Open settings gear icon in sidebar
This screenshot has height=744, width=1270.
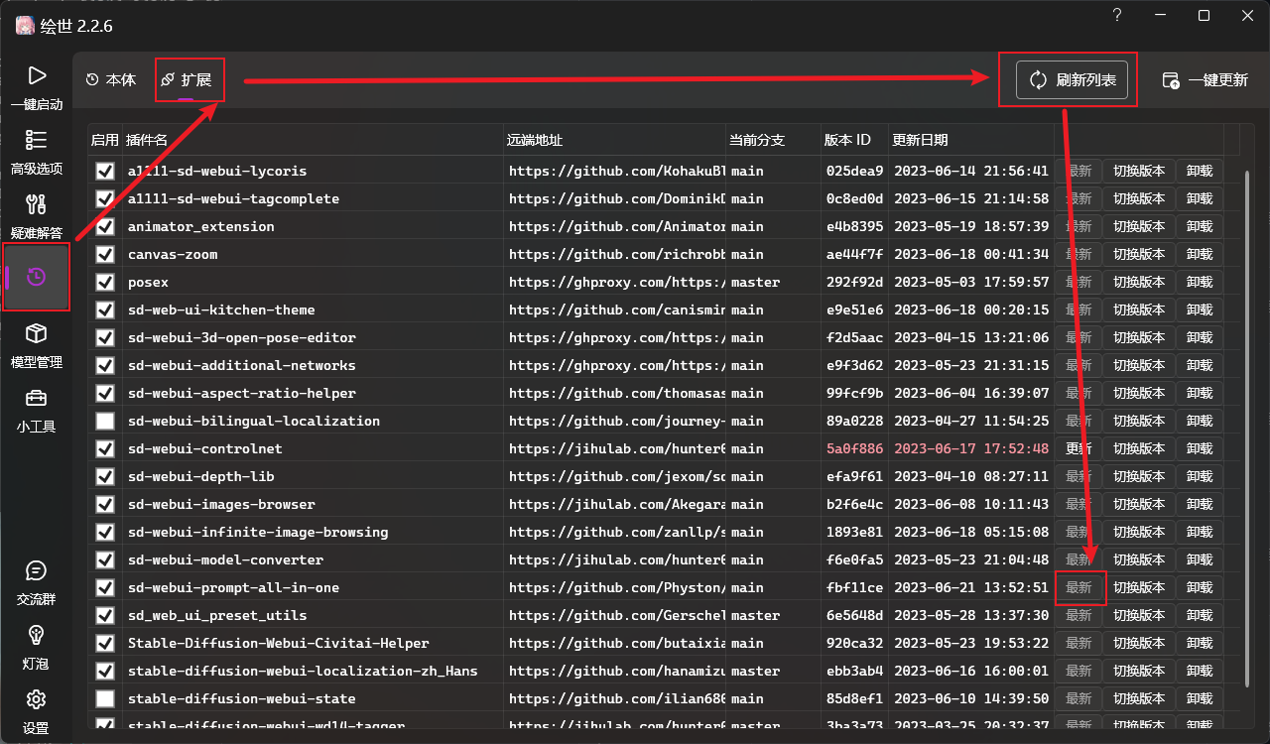(x=37, y=699)
